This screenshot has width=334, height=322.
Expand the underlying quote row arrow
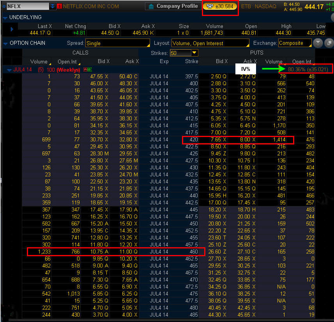click(x=12, y=29)
